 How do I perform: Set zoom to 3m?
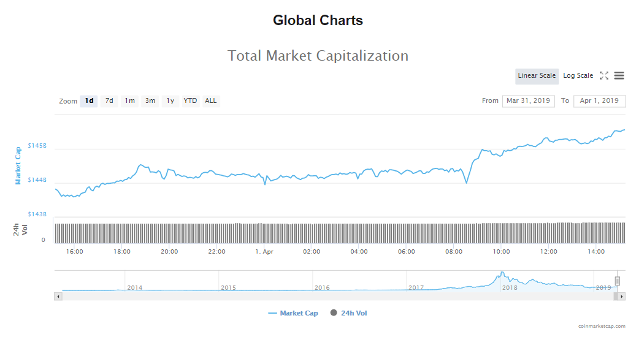coord(150,101)
